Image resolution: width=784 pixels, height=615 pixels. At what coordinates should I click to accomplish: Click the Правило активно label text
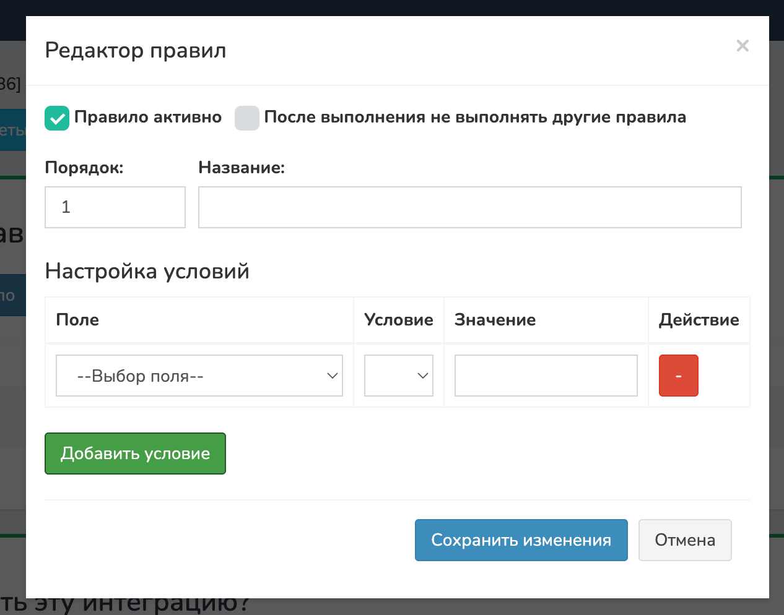[147, 118]
